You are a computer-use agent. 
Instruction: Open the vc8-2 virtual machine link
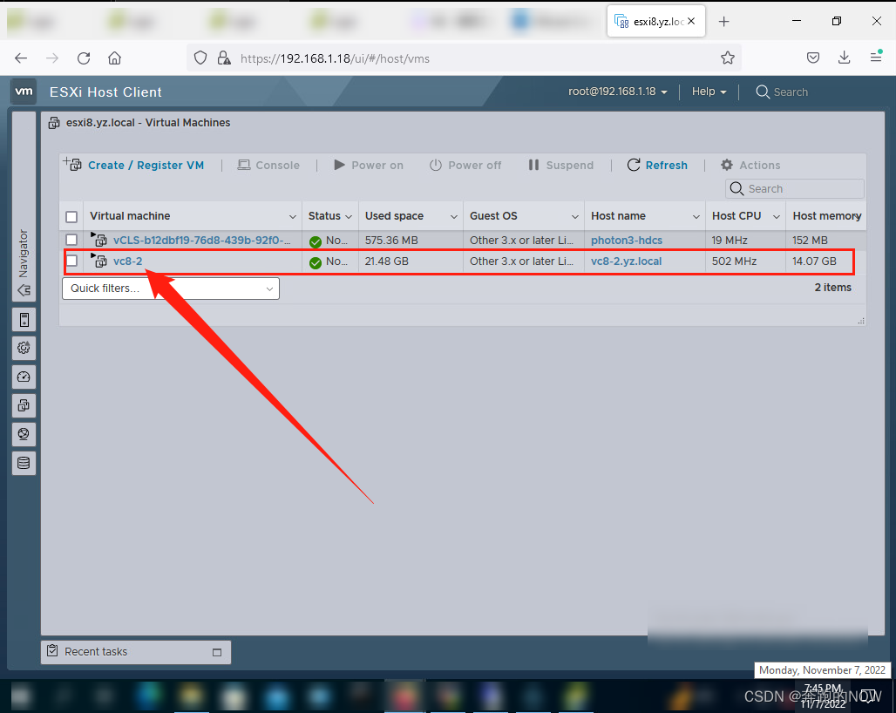[x=127, y=261]
